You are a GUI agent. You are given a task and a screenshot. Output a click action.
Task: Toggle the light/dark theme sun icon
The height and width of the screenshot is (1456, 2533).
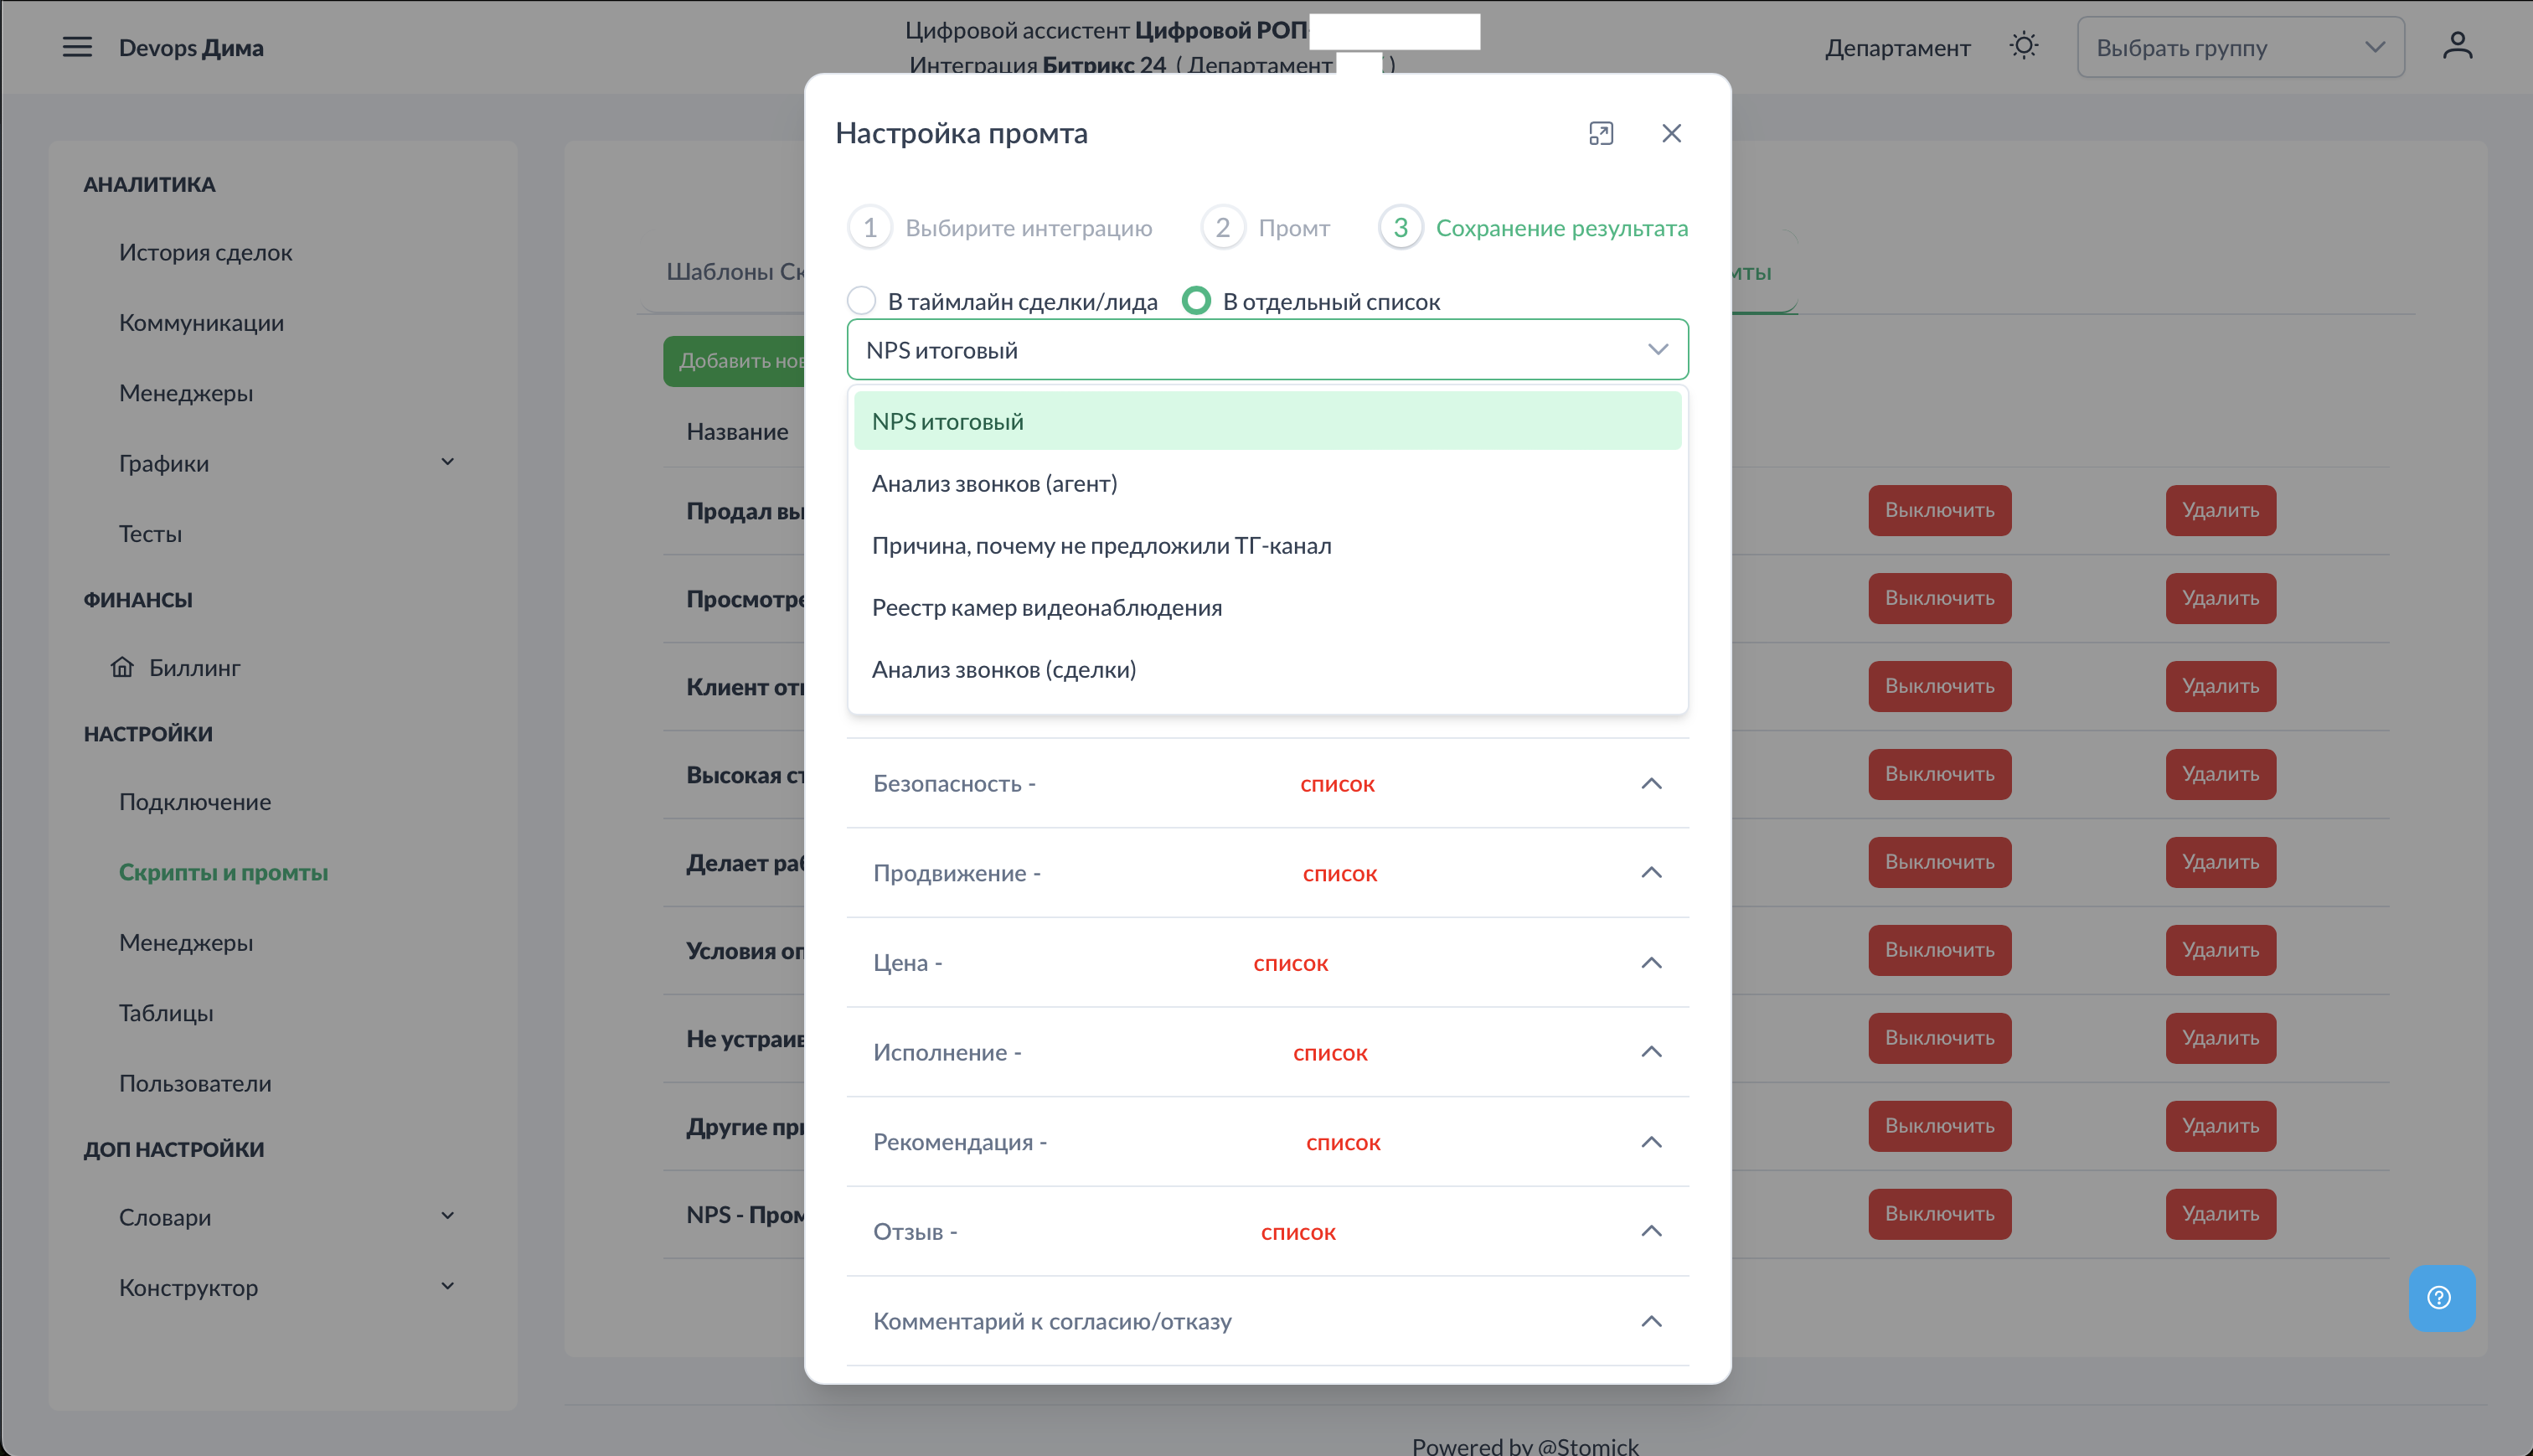click(x=2023, y=47)
